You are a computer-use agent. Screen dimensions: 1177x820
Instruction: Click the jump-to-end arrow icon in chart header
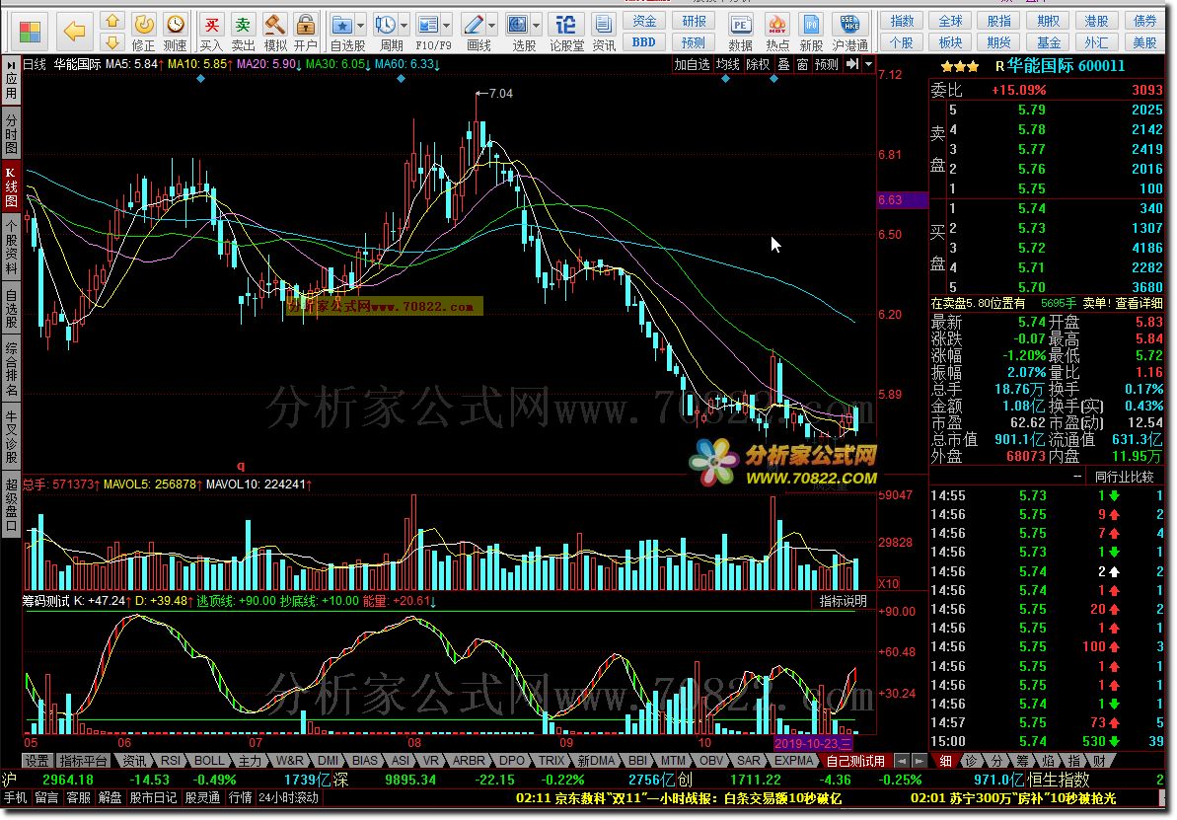coord(852,64)
